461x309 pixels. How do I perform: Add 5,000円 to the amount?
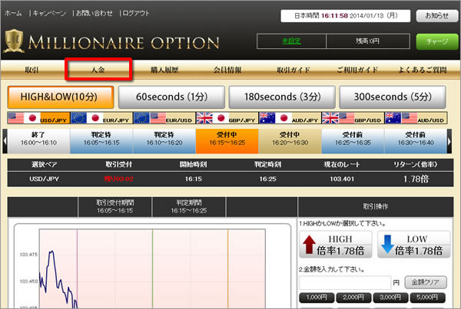point(428,297)
